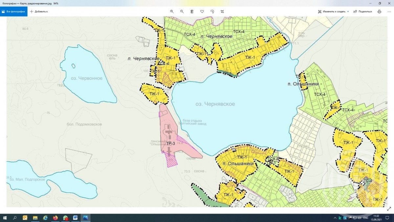Show hidden tray icons chevron

[335, 218]
